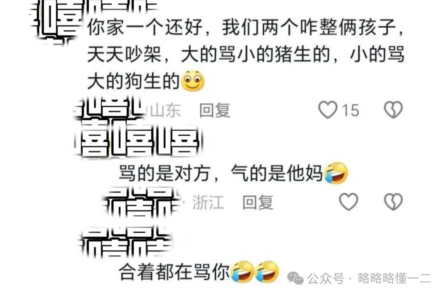Click 回复 next to 浙江
Image resolution: width=445 pixels, height=296 pixels.
(258, 202)
